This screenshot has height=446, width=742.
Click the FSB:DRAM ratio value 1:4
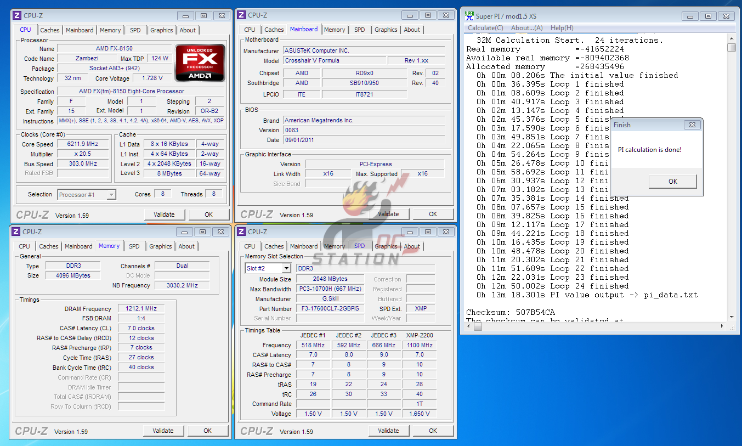pos(141,318)
